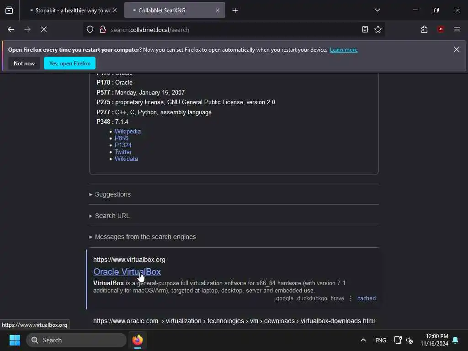468x351 pixels.
Task: Close the Stopabit tab
Action: 115,10
